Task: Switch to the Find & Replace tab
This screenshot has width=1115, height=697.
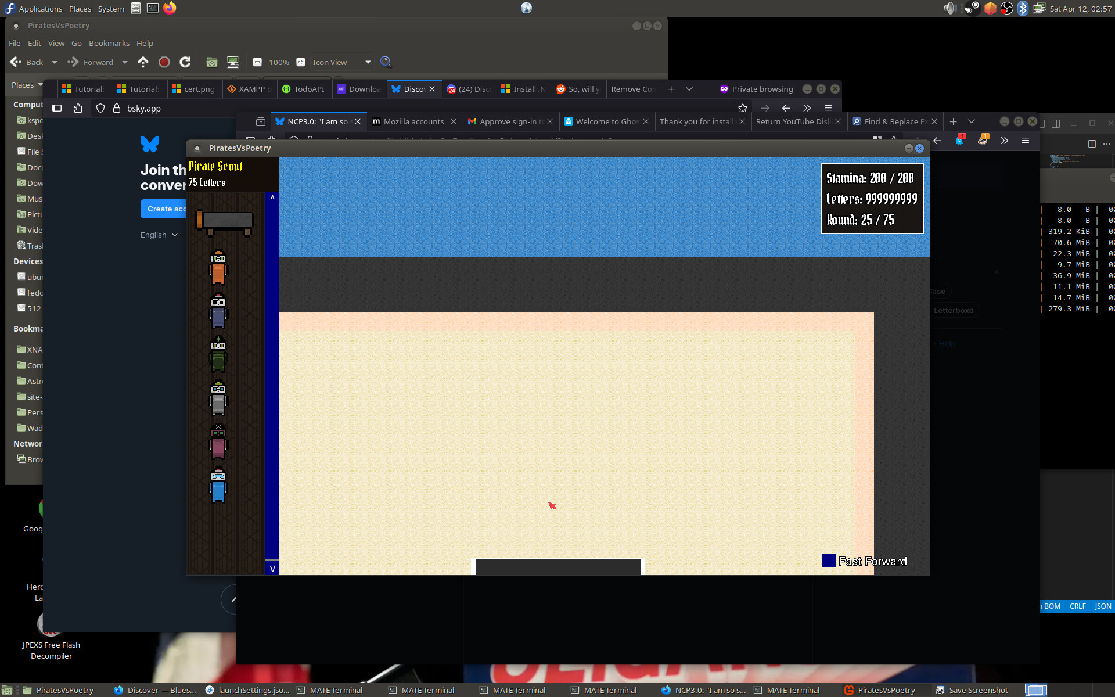Action: coord(894,121)
